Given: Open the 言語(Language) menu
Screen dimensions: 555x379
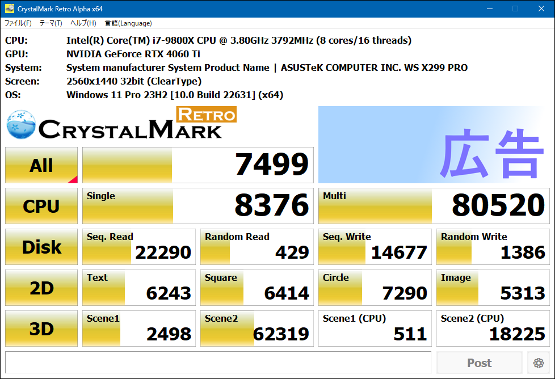Looking at the screenshot, I should click(128, 23).
